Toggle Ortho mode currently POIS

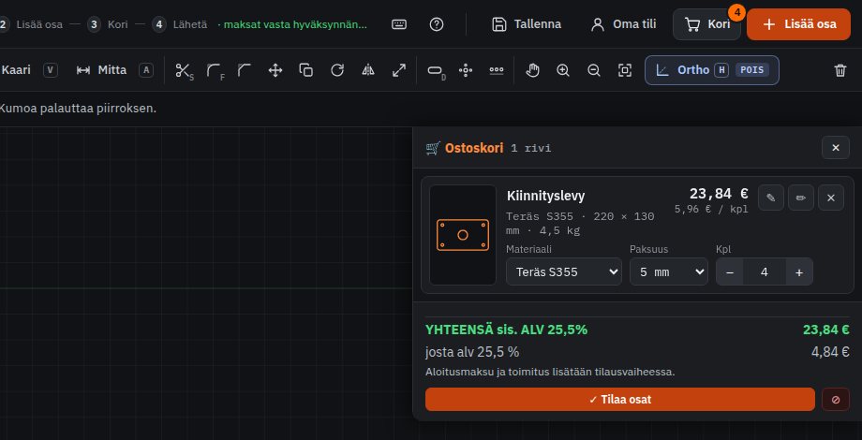(x=712, y=70)
